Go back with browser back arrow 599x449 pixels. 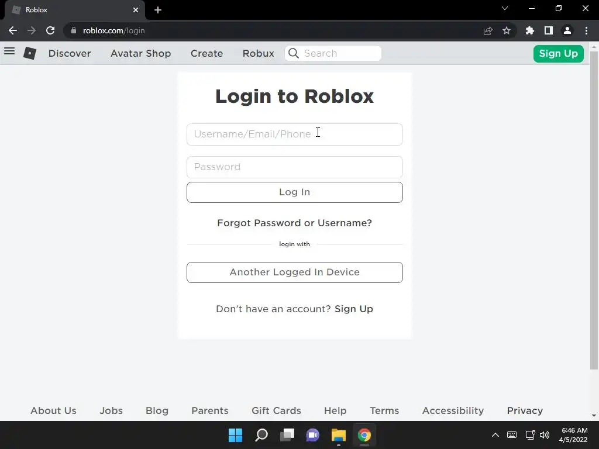[x=13, y=30]
